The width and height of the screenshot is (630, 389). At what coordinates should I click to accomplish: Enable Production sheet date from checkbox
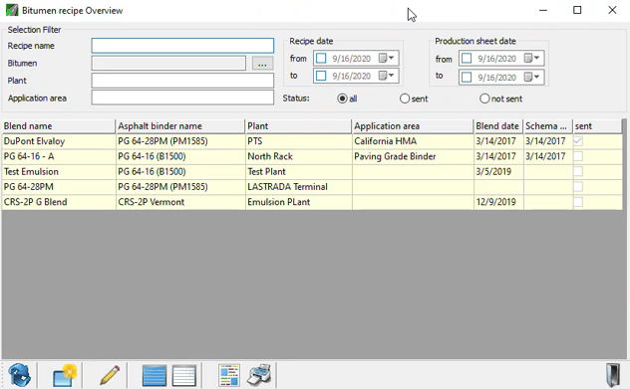click(x=467, y=58)
